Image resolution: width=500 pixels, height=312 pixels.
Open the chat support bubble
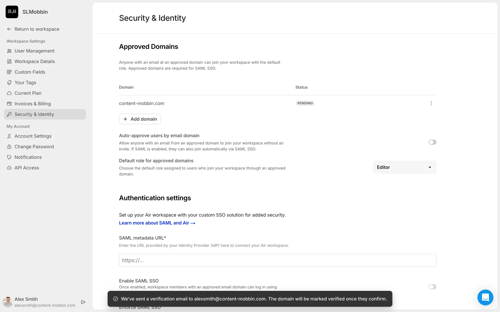pyautogui.click(x=485, y=297)
